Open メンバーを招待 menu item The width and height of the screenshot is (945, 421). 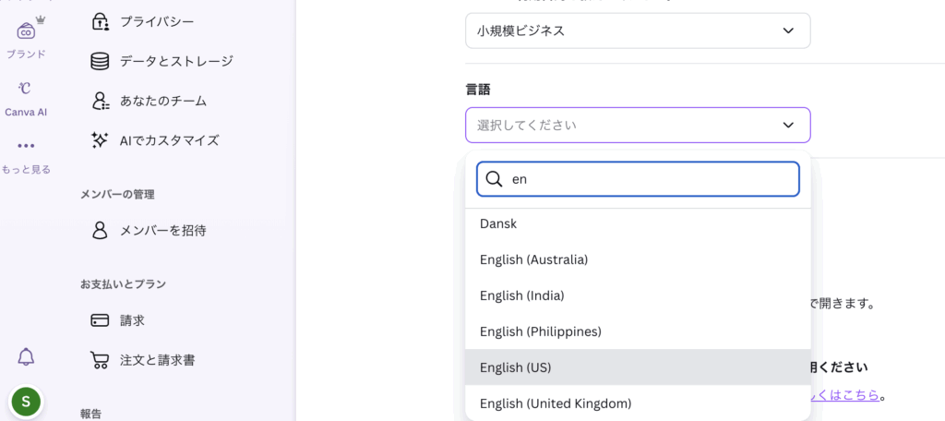(162, 230)
